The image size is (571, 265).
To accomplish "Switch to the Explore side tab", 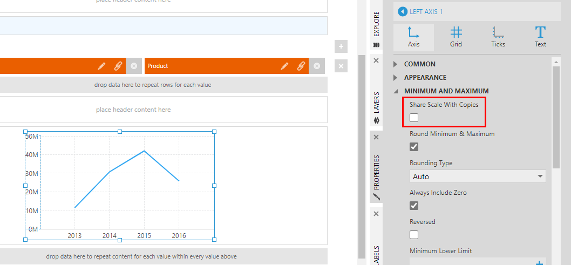I will (x=376, y=29).
